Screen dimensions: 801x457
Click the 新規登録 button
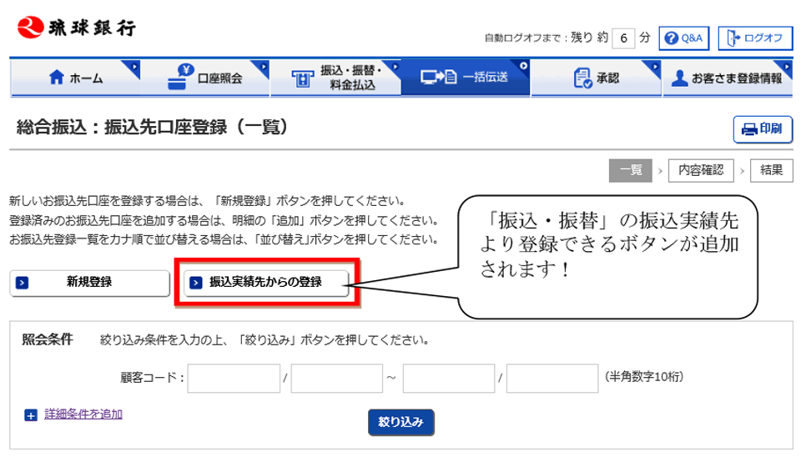pos(89,283)
